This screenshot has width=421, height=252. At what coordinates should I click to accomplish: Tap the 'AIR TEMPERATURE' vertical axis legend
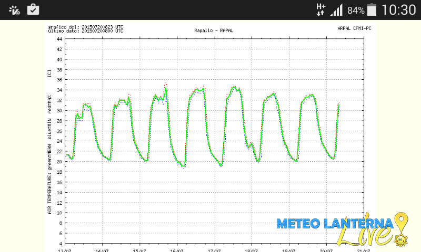pyautogui.click(x=49, y=154)
